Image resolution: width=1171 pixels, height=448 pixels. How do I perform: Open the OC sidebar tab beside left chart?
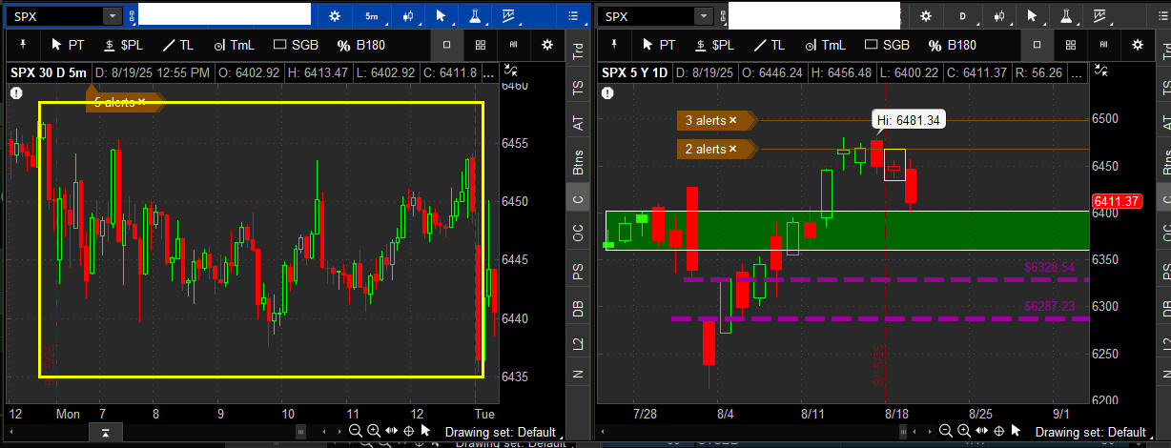[578, 233]
